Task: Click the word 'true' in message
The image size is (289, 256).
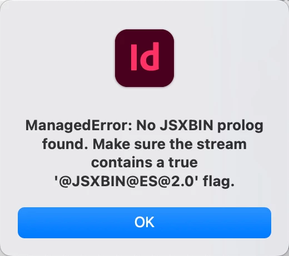Action: click(183, 162)
